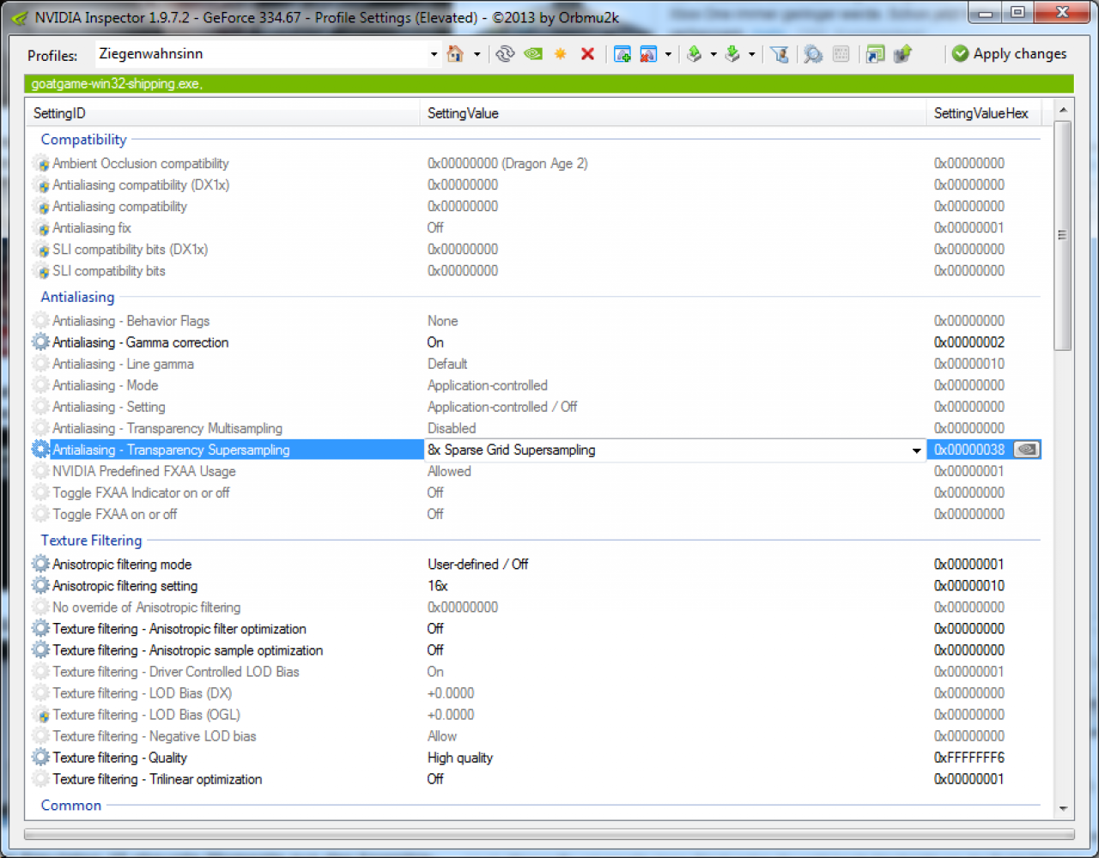Screen dimensions: 1099x858
Task: Open the dropdown arrow next to the home icon
Action: [477, 54]
